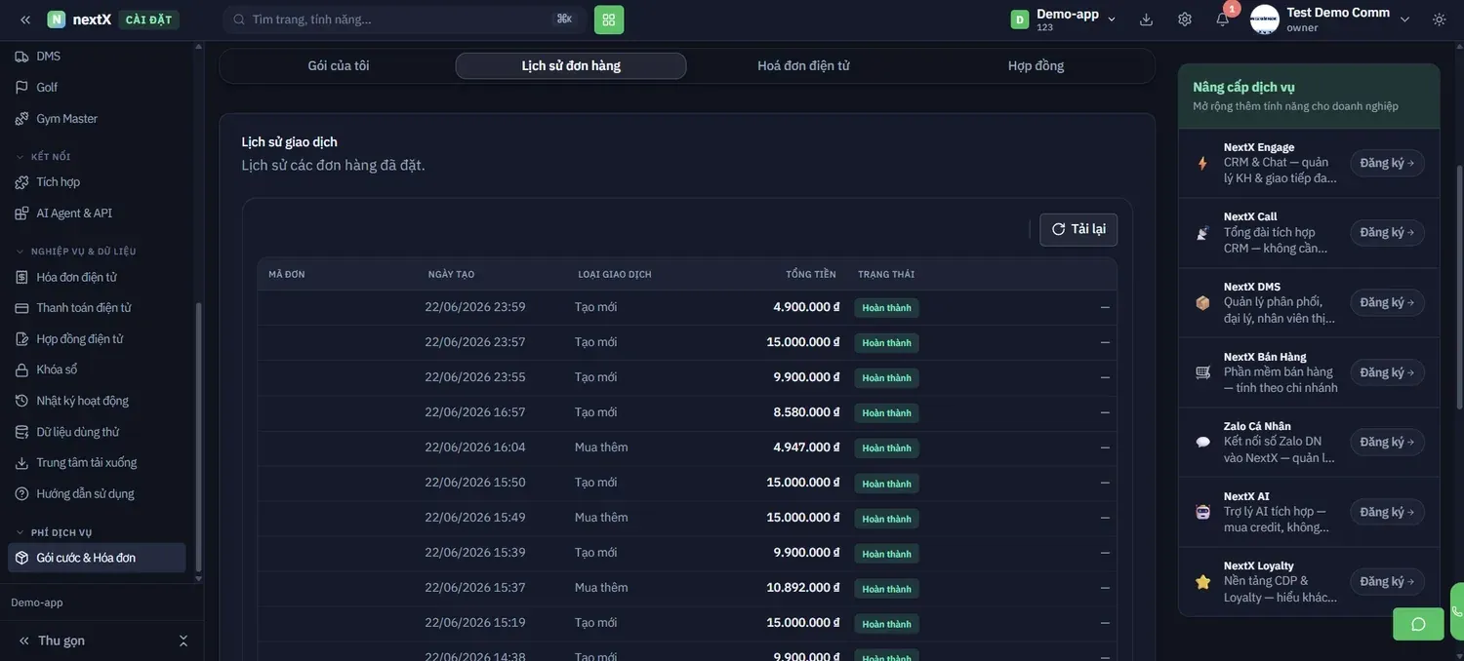This screenshot has height=661, width=1464.
Task: Select the Lịch sử đơn hàng tab
Action: click(x=571, y=65)
